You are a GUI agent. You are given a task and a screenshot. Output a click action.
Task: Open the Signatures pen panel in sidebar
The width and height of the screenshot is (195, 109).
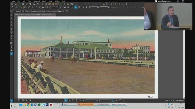[12, 36]
